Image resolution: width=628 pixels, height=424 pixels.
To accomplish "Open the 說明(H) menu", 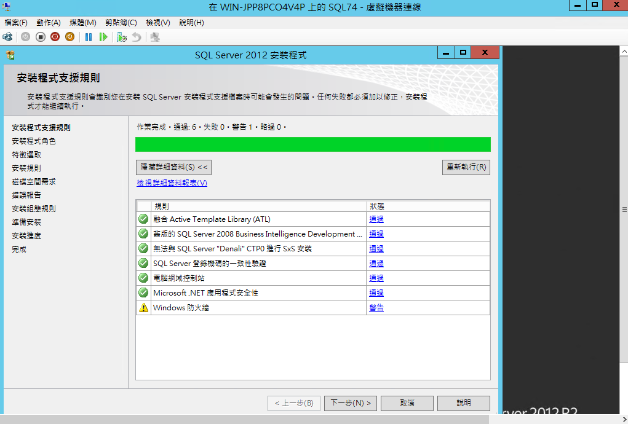I will point(191,23).
